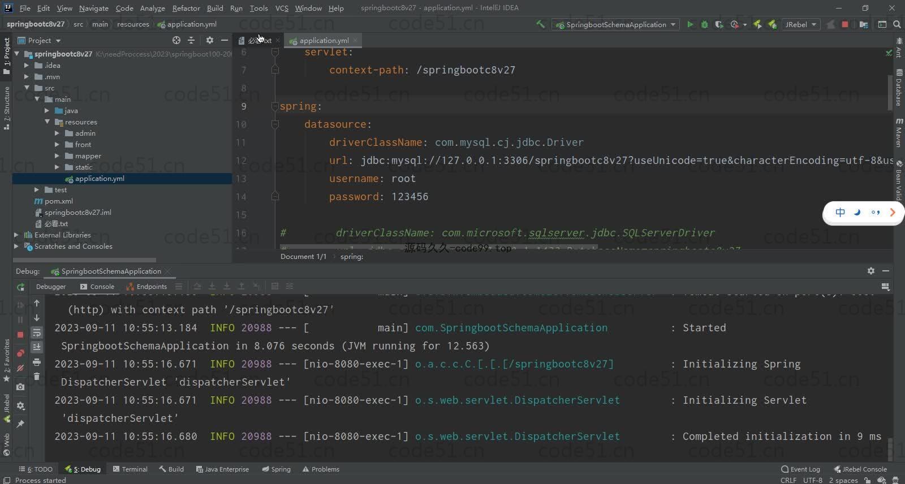Click the console Up the Stack Trace arrow
The height and width of the screenshot is (484, 905).
point(37,303)
